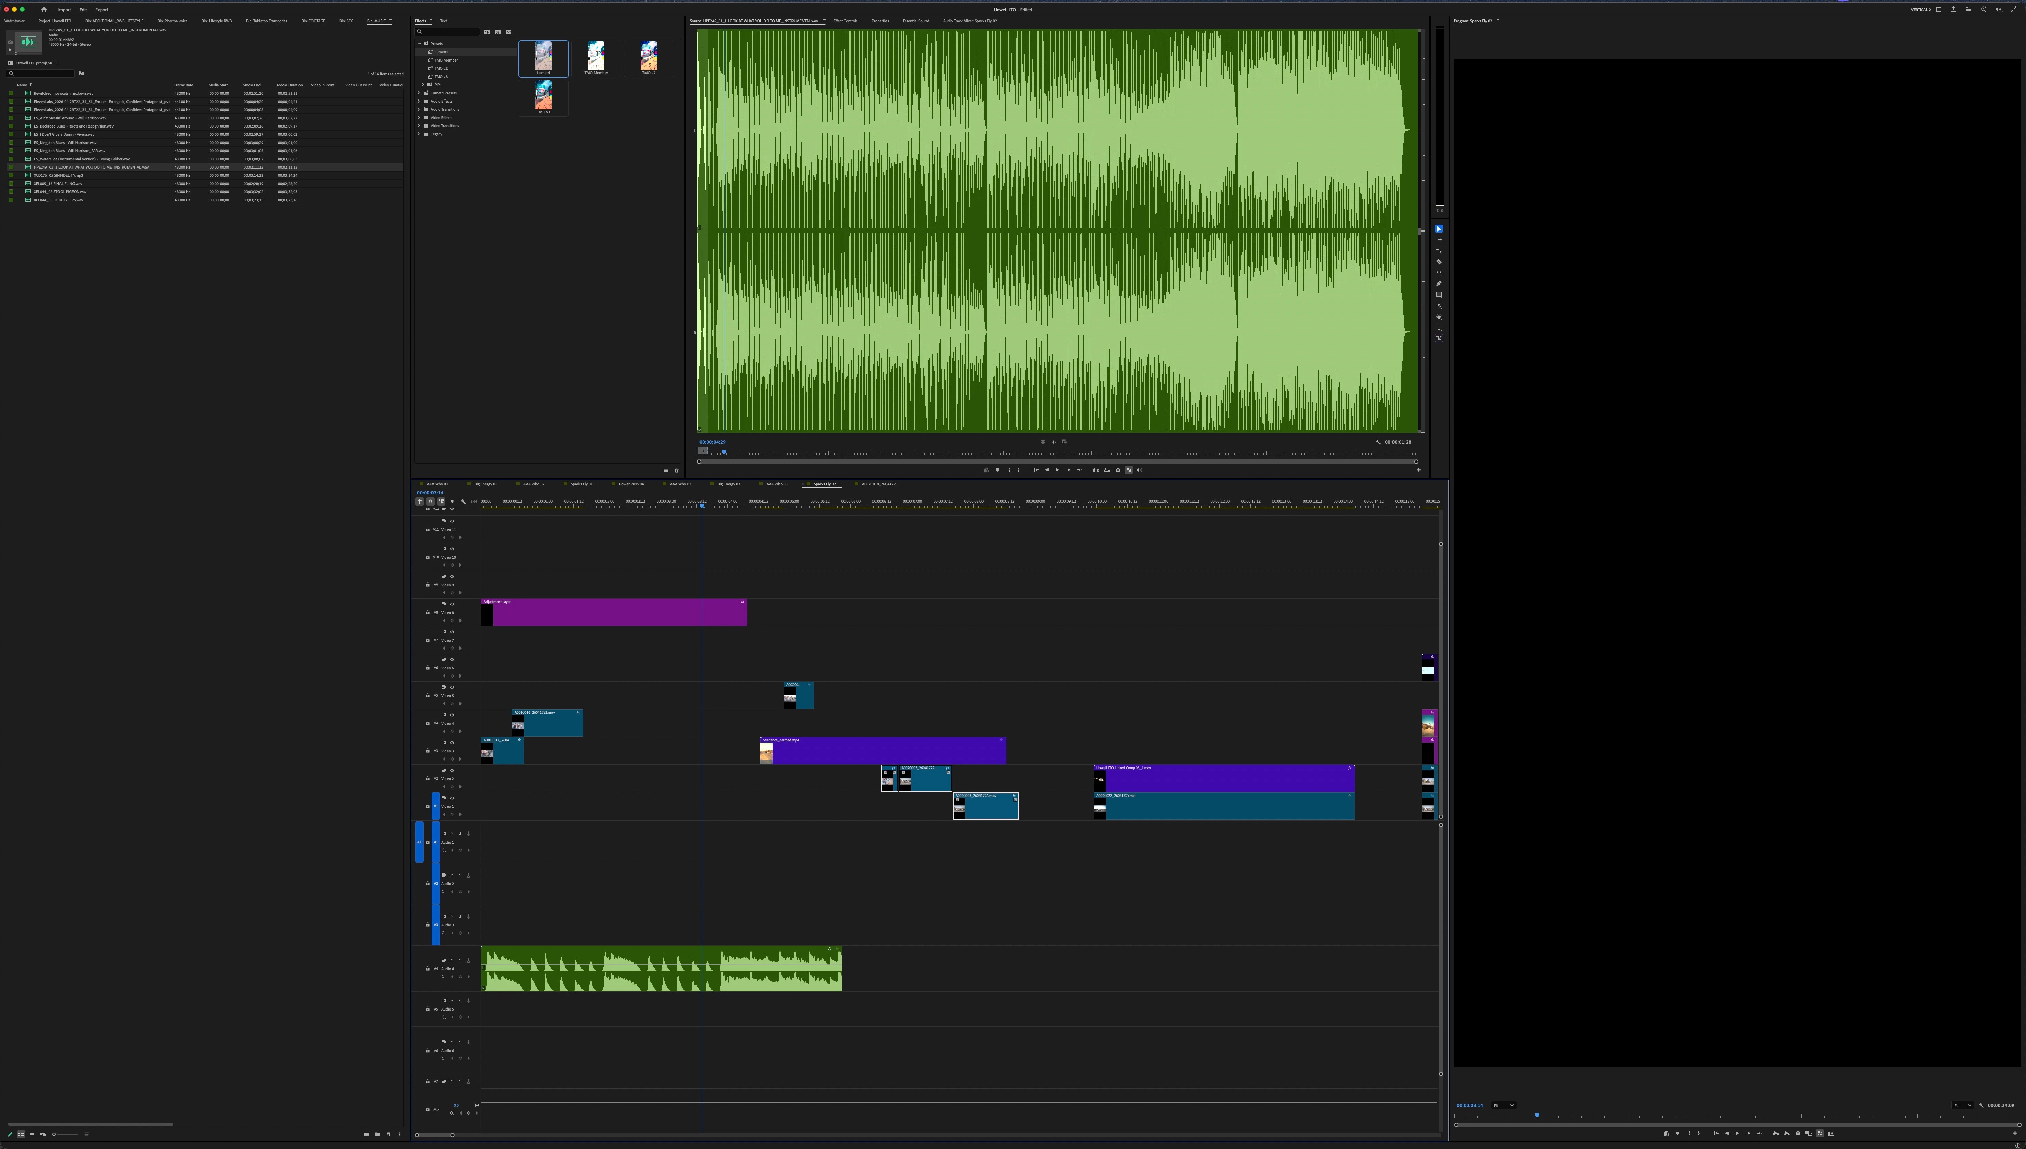The image size is (2026, 1149).
Task: Click the project panel thumbnail zoom slider
Action: (54, 1135)
